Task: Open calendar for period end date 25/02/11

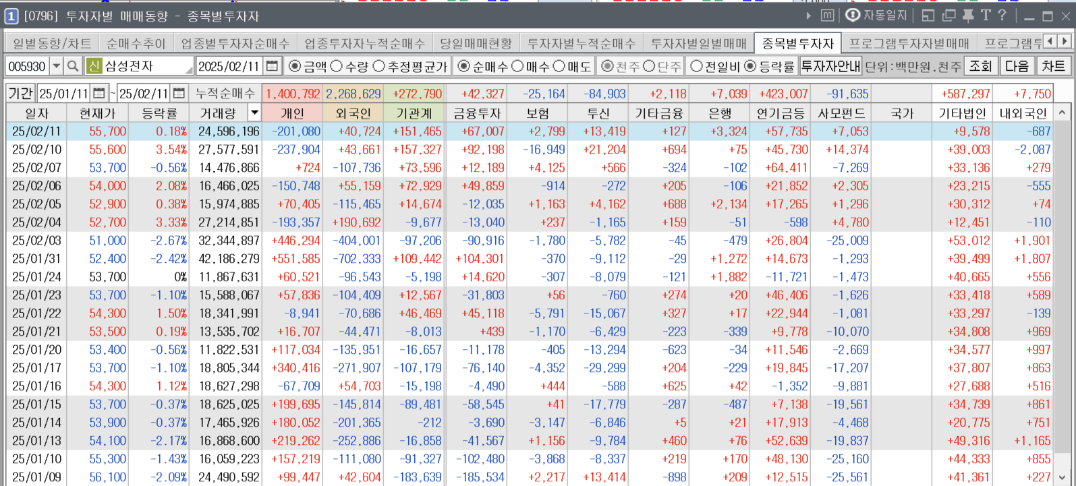Action: click(179, 94)
